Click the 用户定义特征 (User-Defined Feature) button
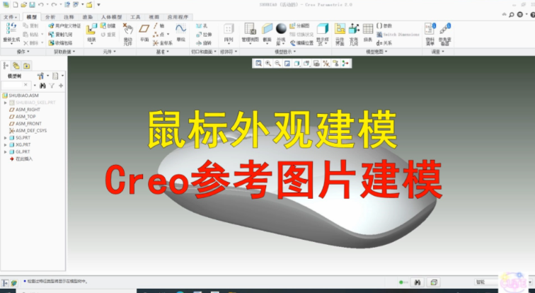The image size is (535, 293). click(63, 25)
